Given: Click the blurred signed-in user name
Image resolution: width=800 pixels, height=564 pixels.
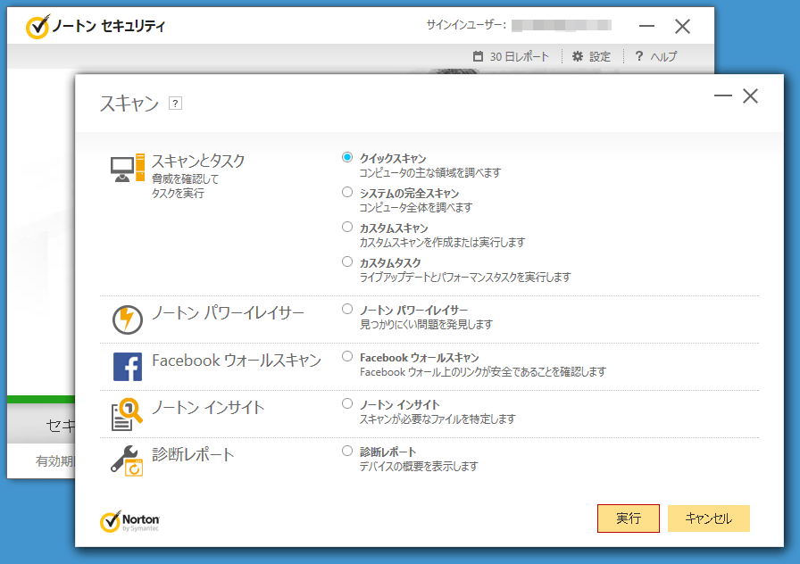Looking at the screenshot, I should click(x=562, y=25).
